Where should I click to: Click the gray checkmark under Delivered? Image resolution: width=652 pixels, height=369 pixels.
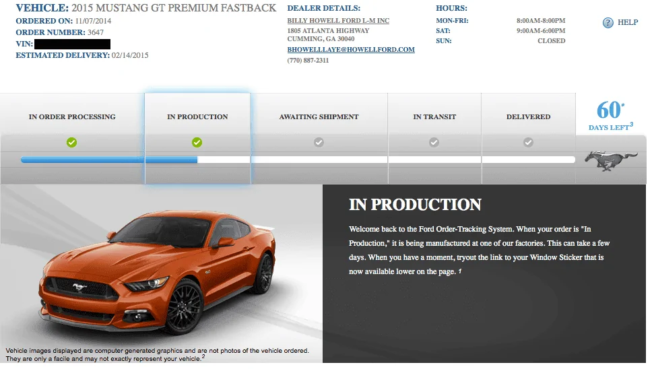[x=528, y=143]
